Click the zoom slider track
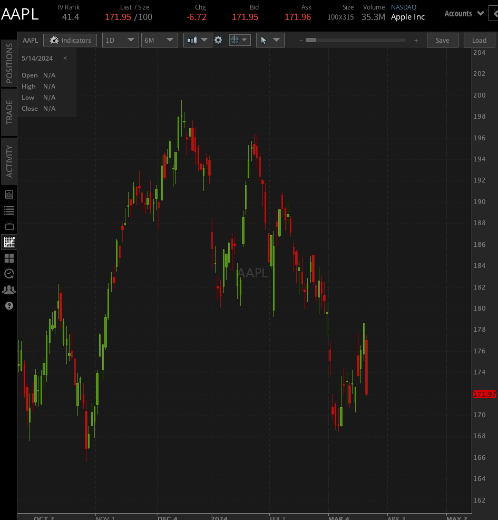Viewport: 498px width, 520px height. click(356, 40)
